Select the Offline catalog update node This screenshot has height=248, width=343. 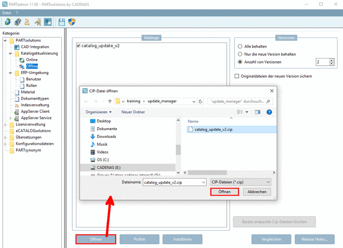coord(32,66)
